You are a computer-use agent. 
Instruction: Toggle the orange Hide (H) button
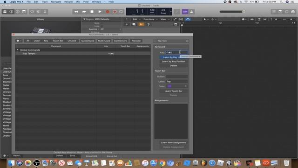(141, 24)
